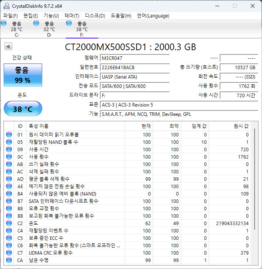The image size is (262, 269).
Task: Switch to the D: drive tab at 32 °C
Action: (x=49, y=29)
